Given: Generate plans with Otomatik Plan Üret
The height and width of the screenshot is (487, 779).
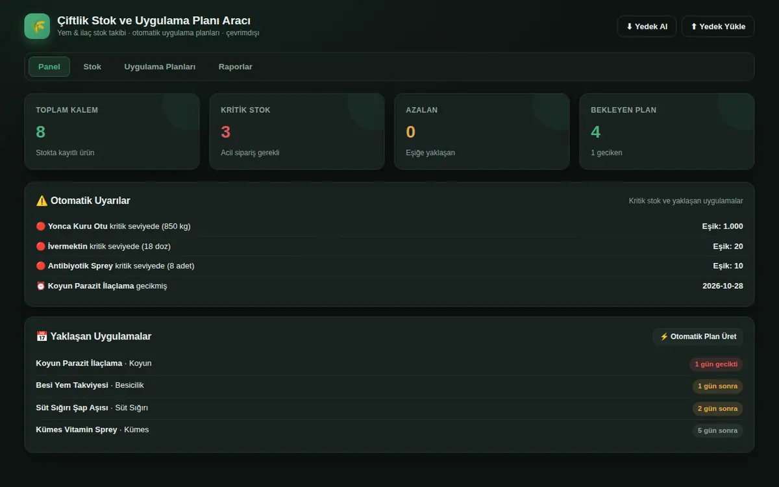Looking at the screenshot, I should pos(698,336).
